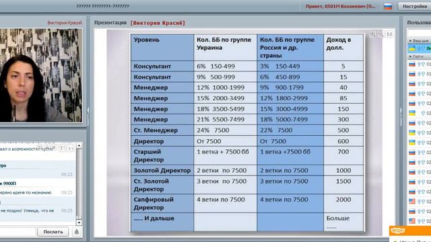Click the Ст. Менеджер level cell
431x242 pixels.
pyautogui.click(x=162, y=130)
